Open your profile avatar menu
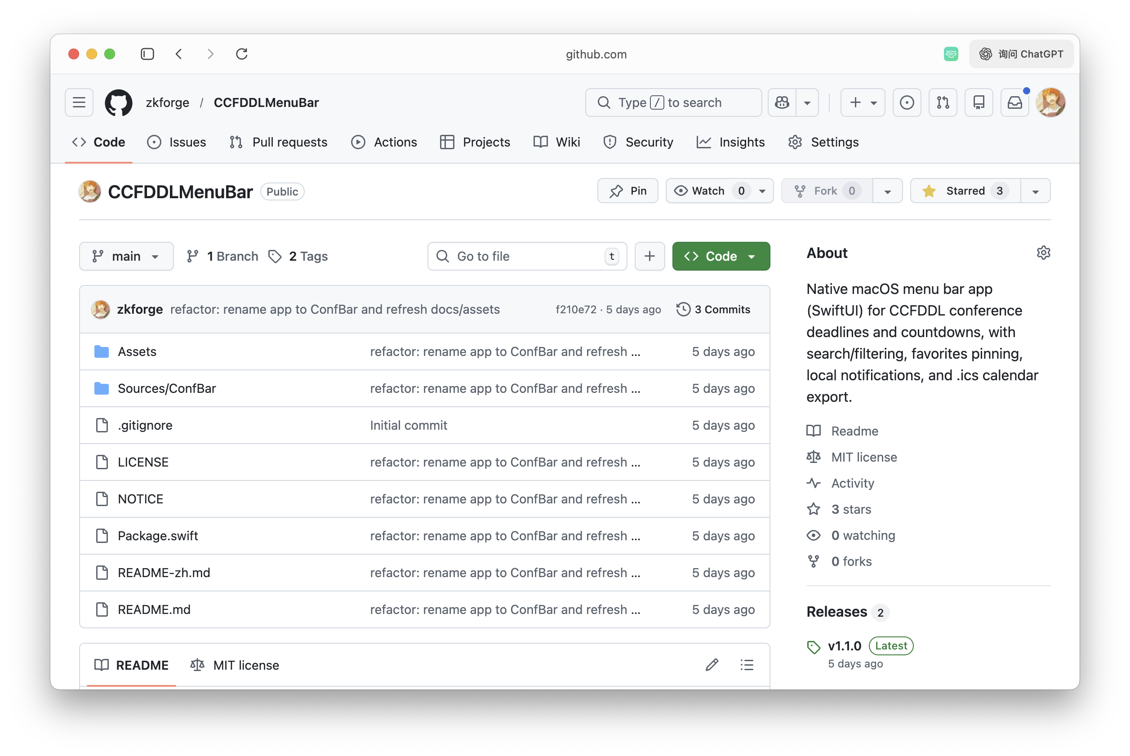The image size is (1130, 756). click(1051, 102)
